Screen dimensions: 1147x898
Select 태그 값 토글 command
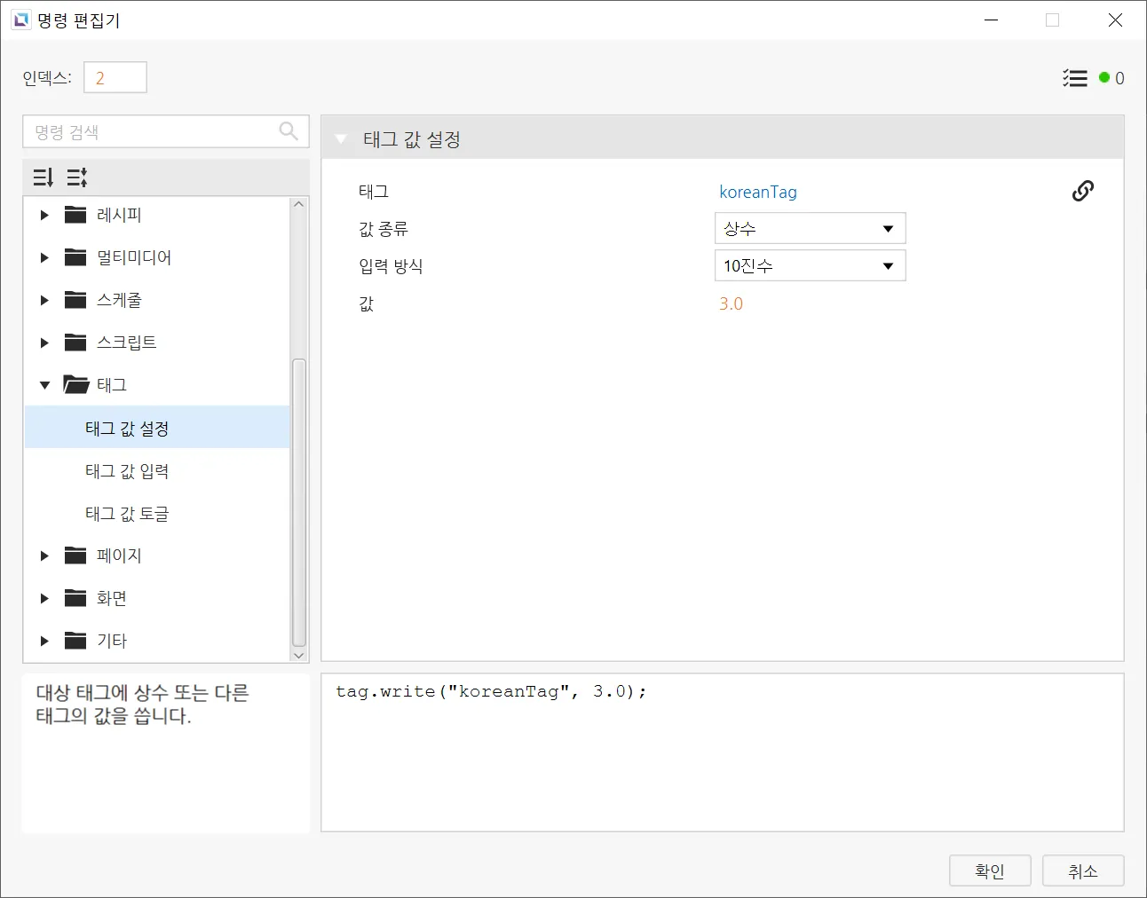(127, 514)
